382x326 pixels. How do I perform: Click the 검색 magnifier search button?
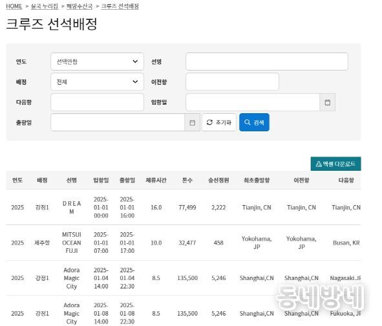[254, 122]
